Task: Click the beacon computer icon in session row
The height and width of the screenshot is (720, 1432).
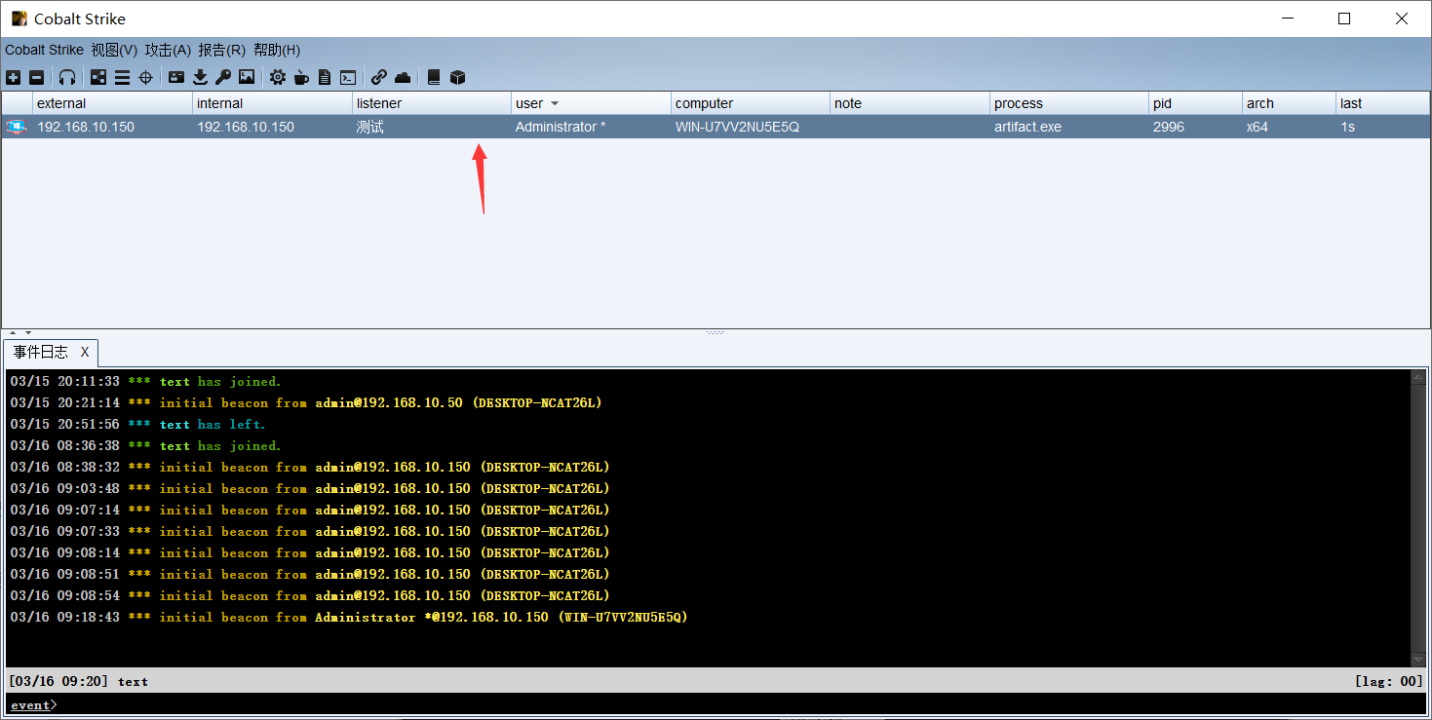Action: coord(16,127)
